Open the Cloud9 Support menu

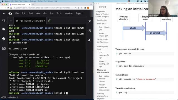(x=80, y=13)
